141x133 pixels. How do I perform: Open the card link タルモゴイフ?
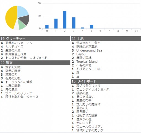tap(14, 47)
